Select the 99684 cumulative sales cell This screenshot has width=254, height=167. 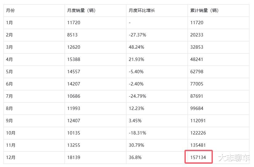click(197, 108)
